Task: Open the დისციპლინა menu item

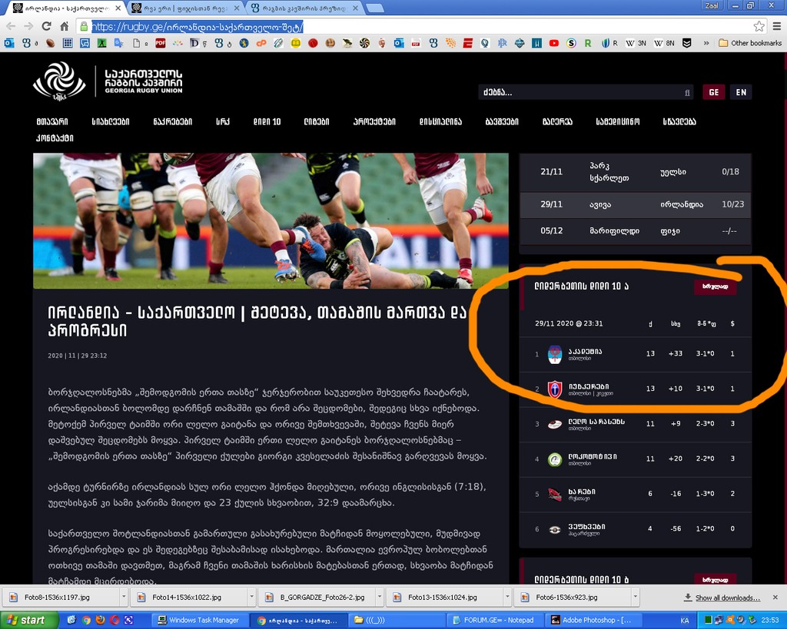Action: (440, 121)
